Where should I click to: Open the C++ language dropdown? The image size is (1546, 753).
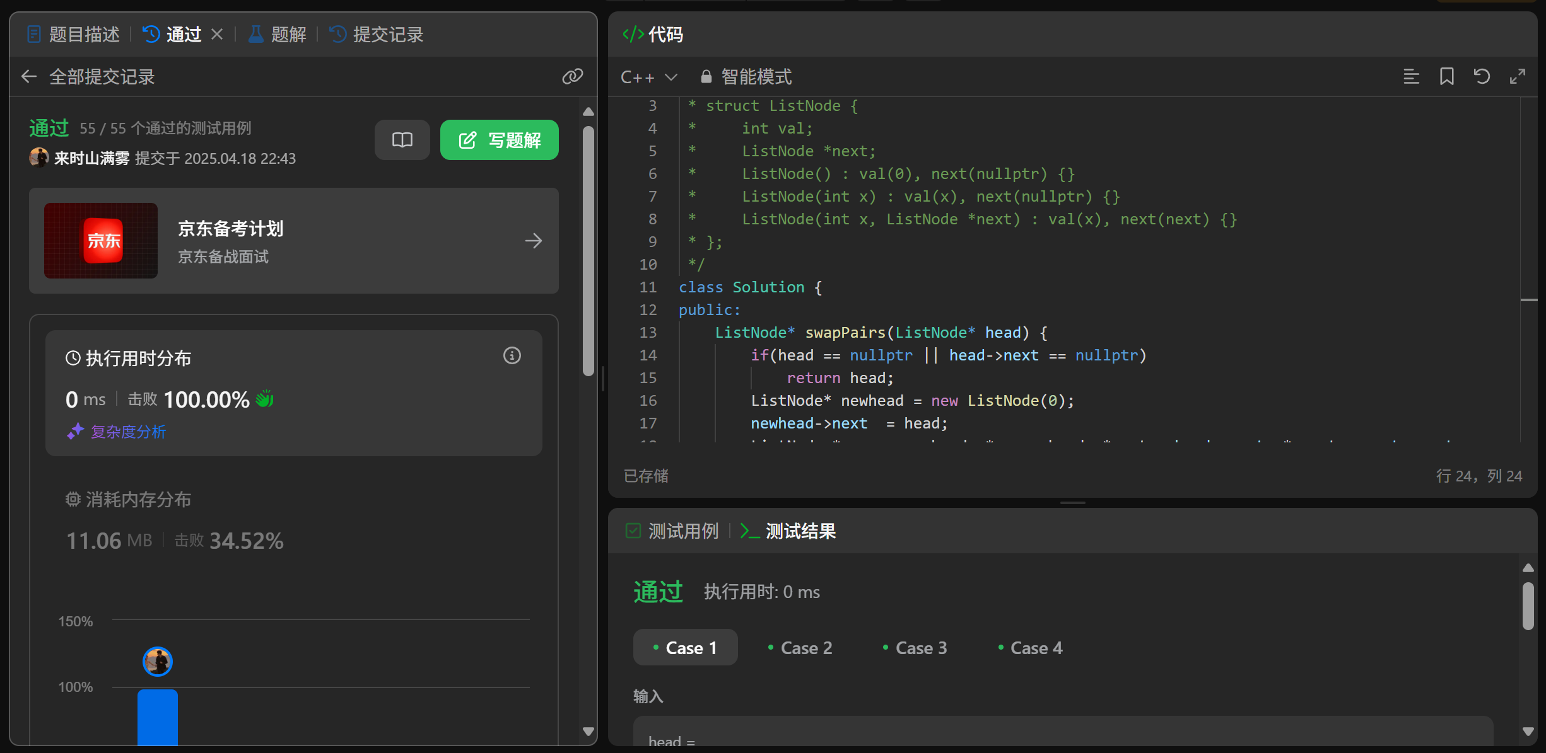pos(648,77)
